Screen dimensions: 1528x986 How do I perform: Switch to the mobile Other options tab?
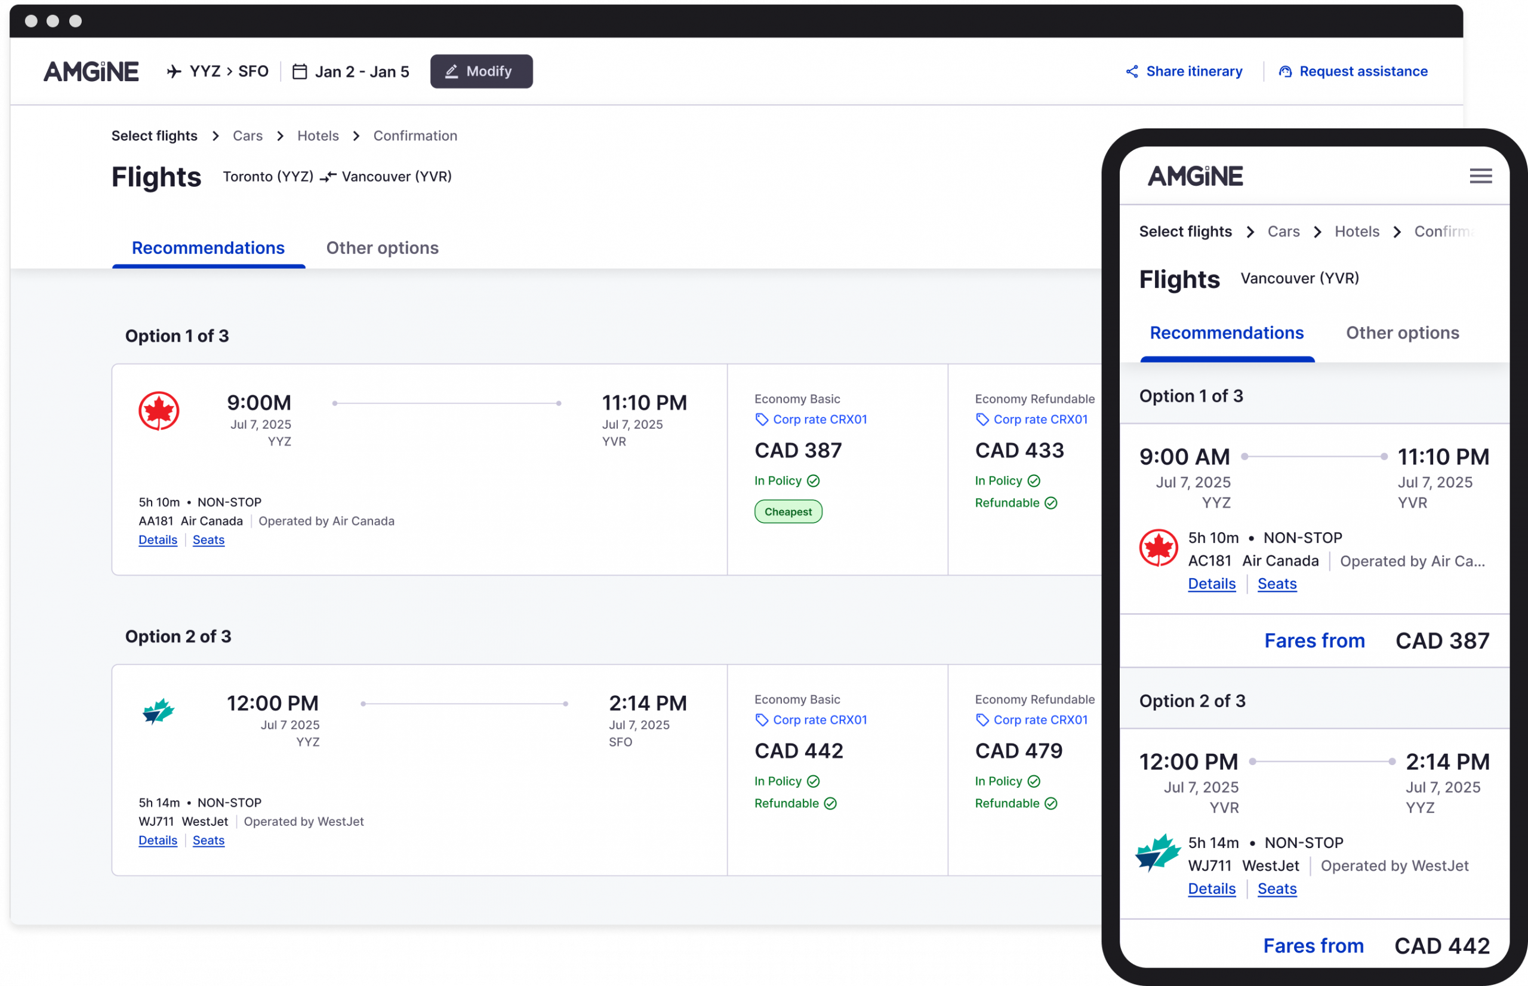point(1402,333)
